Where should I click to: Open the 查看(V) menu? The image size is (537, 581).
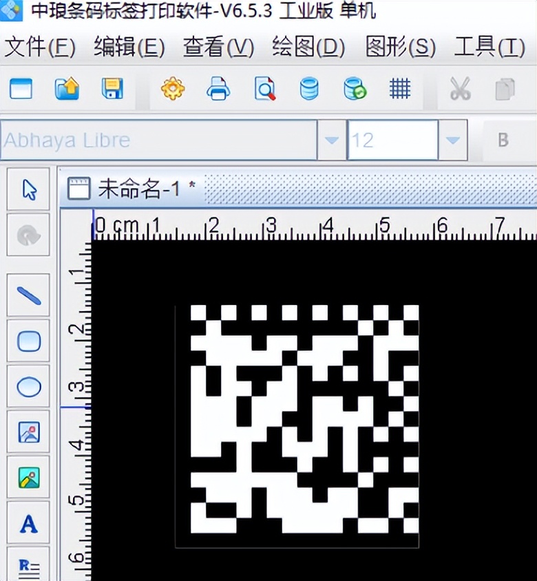[219, 47]
